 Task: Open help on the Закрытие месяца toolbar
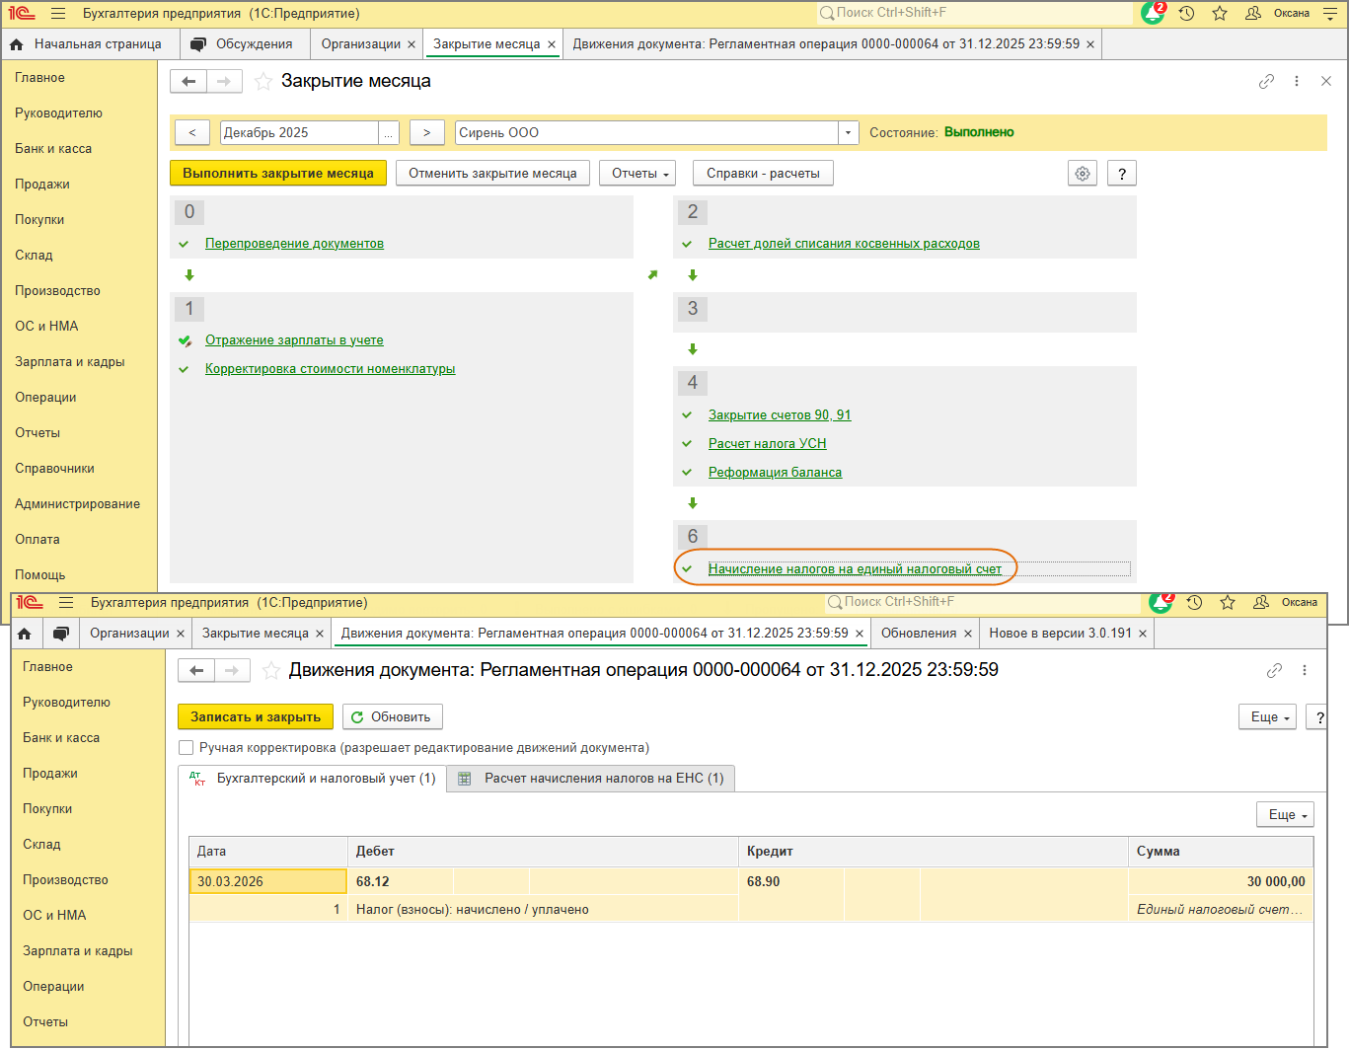[x=1121, y=174]
